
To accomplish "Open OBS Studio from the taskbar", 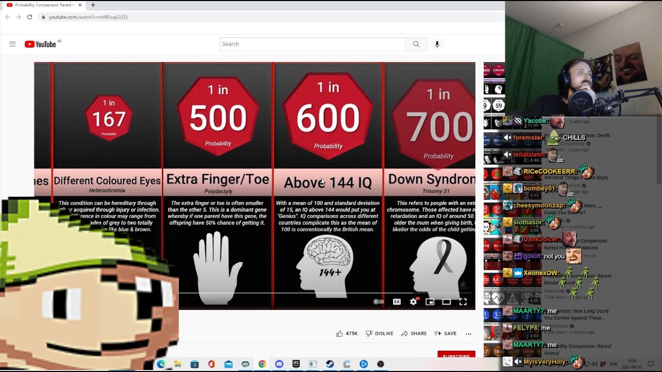I will point(381,364).
